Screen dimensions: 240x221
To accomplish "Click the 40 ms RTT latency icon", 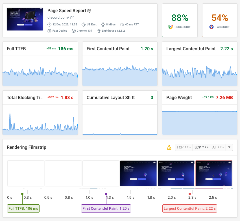I will 121,25.
